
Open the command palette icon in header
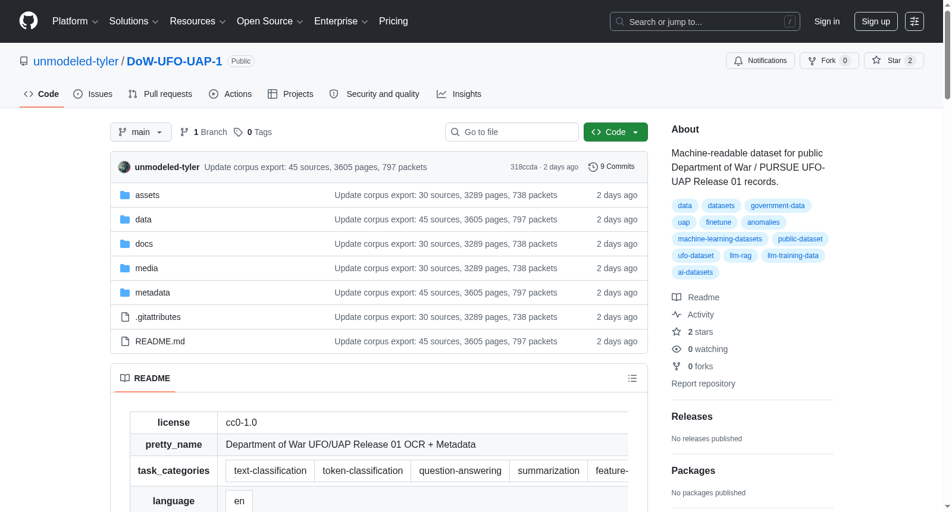pos(915,21)
